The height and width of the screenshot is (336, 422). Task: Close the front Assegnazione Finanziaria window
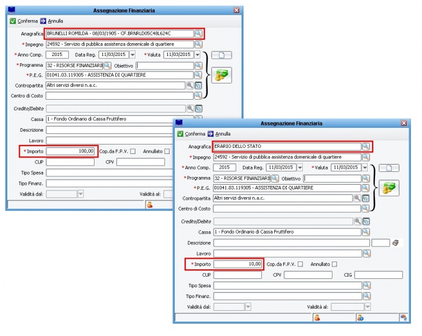point(404,123)
